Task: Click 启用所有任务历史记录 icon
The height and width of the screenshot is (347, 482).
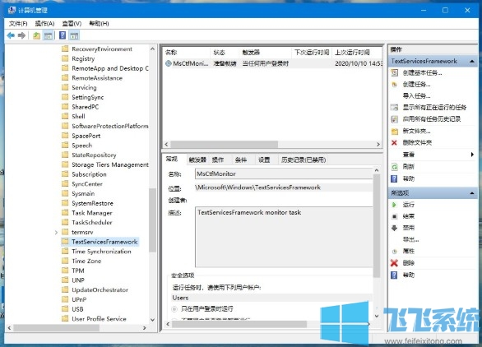Action: [394, 119]
